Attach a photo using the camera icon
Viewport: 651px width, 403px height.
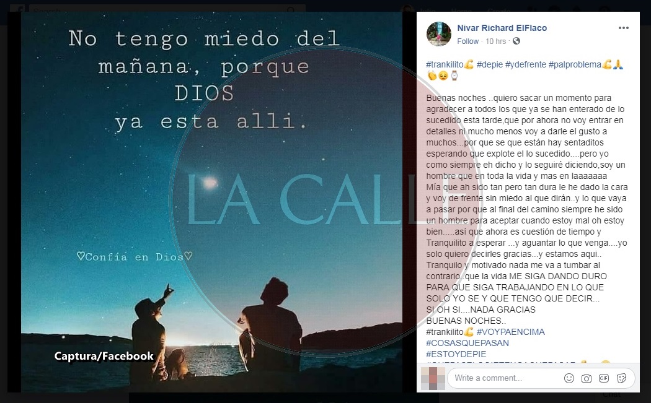pyautogui.click(x=587, y=378)
